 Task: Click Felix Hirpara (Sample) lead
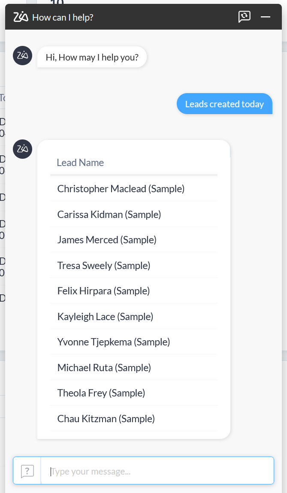pos(103,291)
